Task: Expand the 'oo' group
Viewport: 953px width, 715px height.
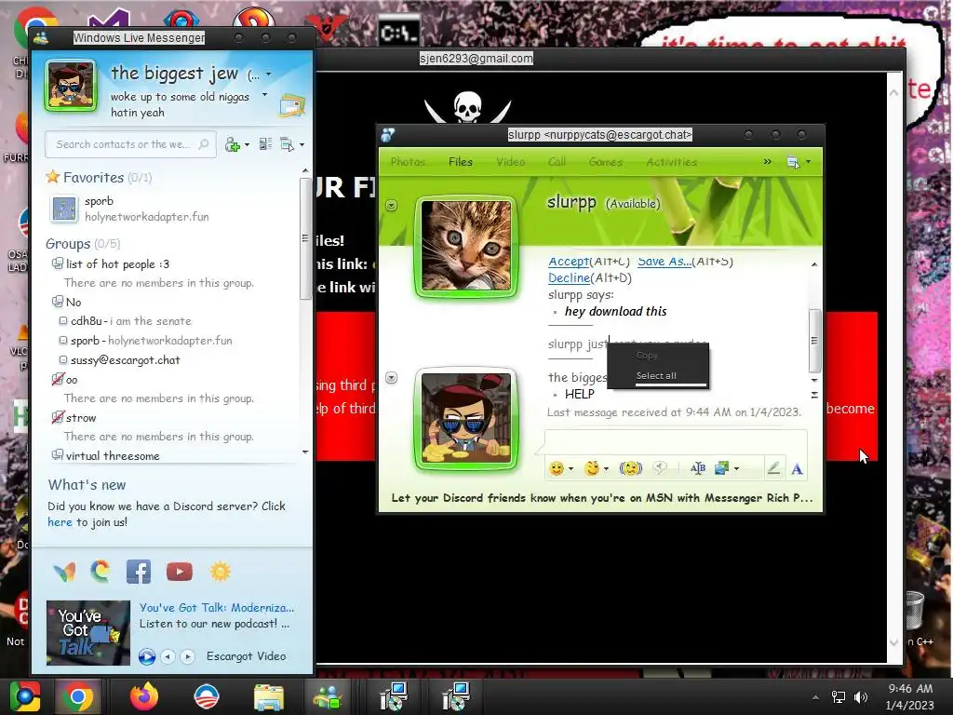Action: [58, 379]
